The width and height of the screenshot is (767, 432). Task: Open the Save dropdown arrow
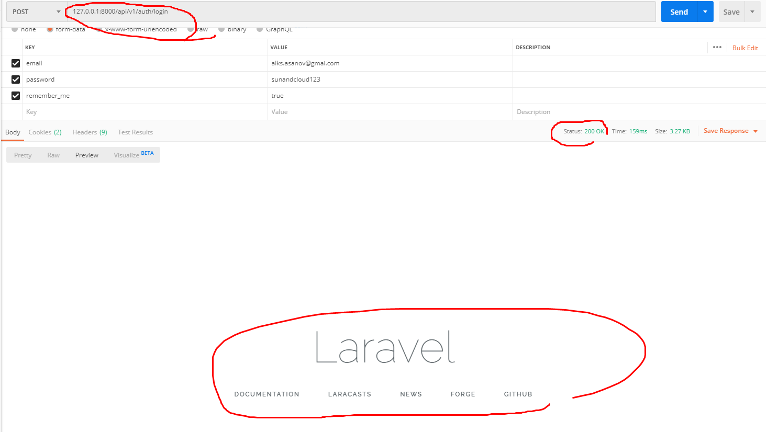click(x=752, y=12)
